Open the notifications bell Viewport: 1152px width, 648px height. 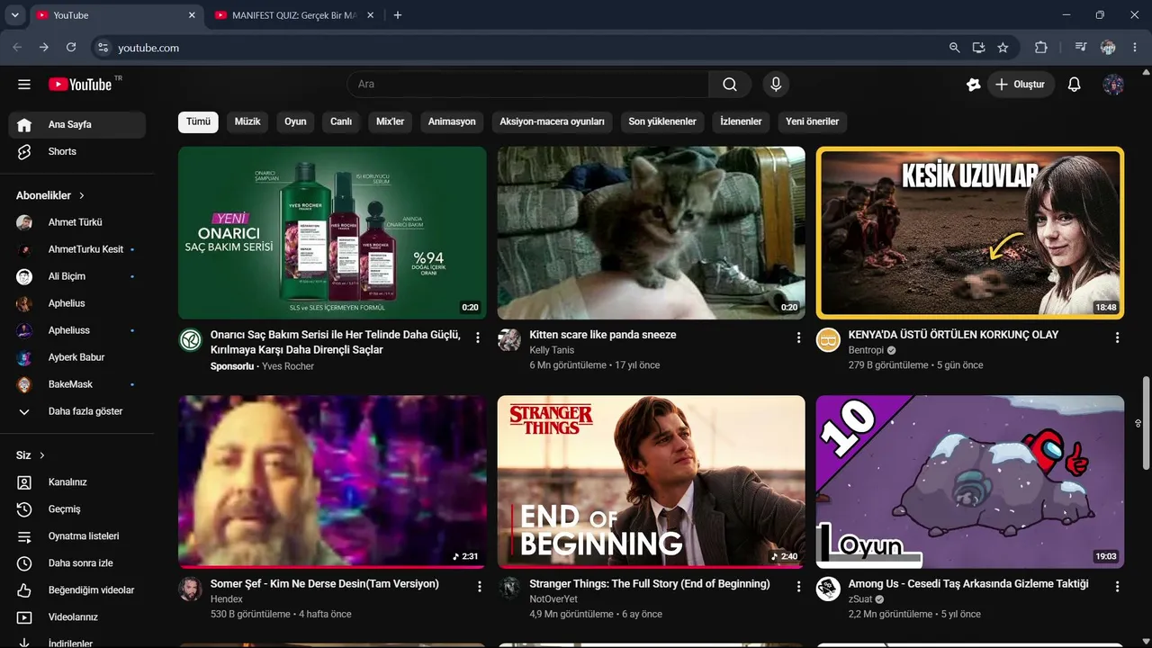pos(1074,85)
